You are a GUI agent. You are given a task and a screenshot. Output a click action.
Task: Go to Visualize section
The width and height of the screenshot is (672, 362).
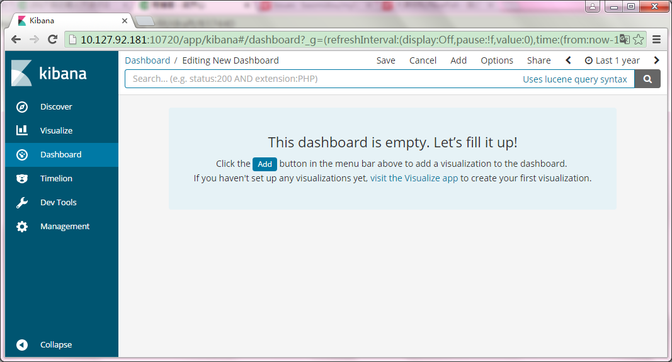coord(56,131)
